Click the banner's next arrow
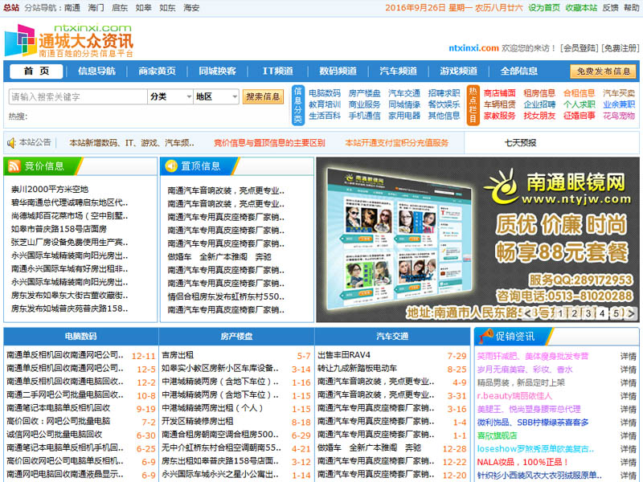 point(633,313)
